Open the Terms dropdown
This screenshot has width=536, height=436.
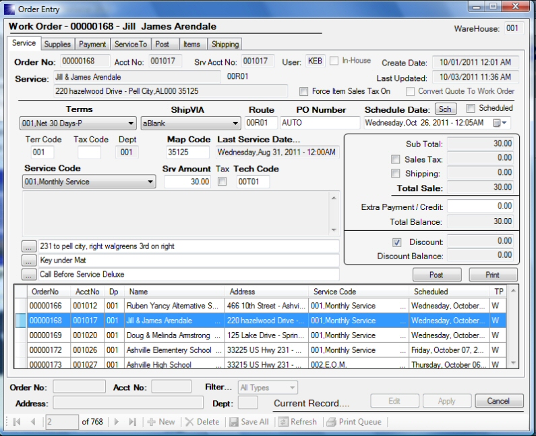coord(131,124)
